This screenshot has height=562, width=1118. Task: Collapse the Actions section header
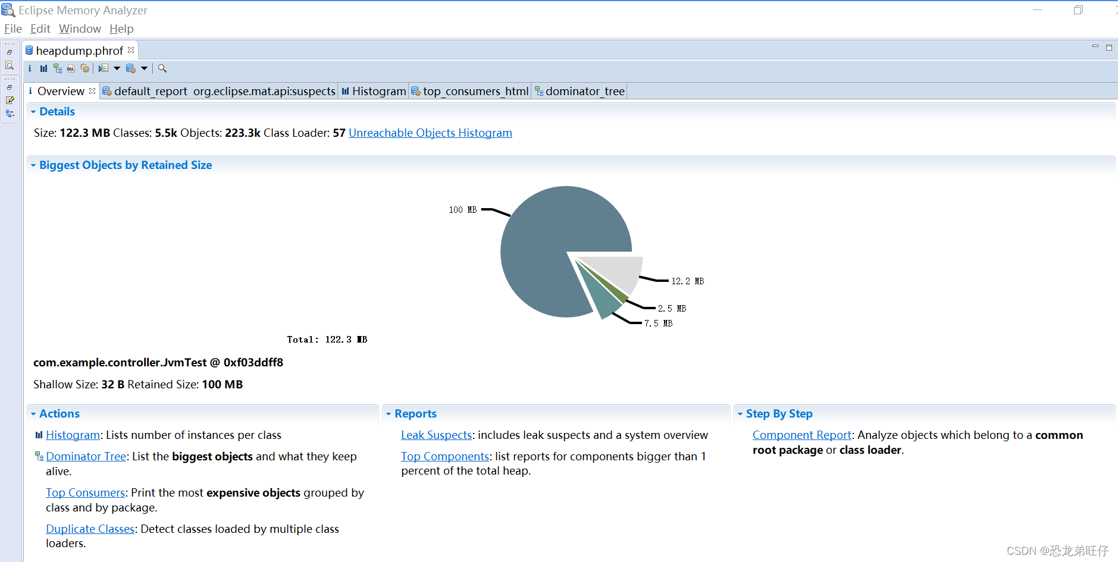click(34, 413)
